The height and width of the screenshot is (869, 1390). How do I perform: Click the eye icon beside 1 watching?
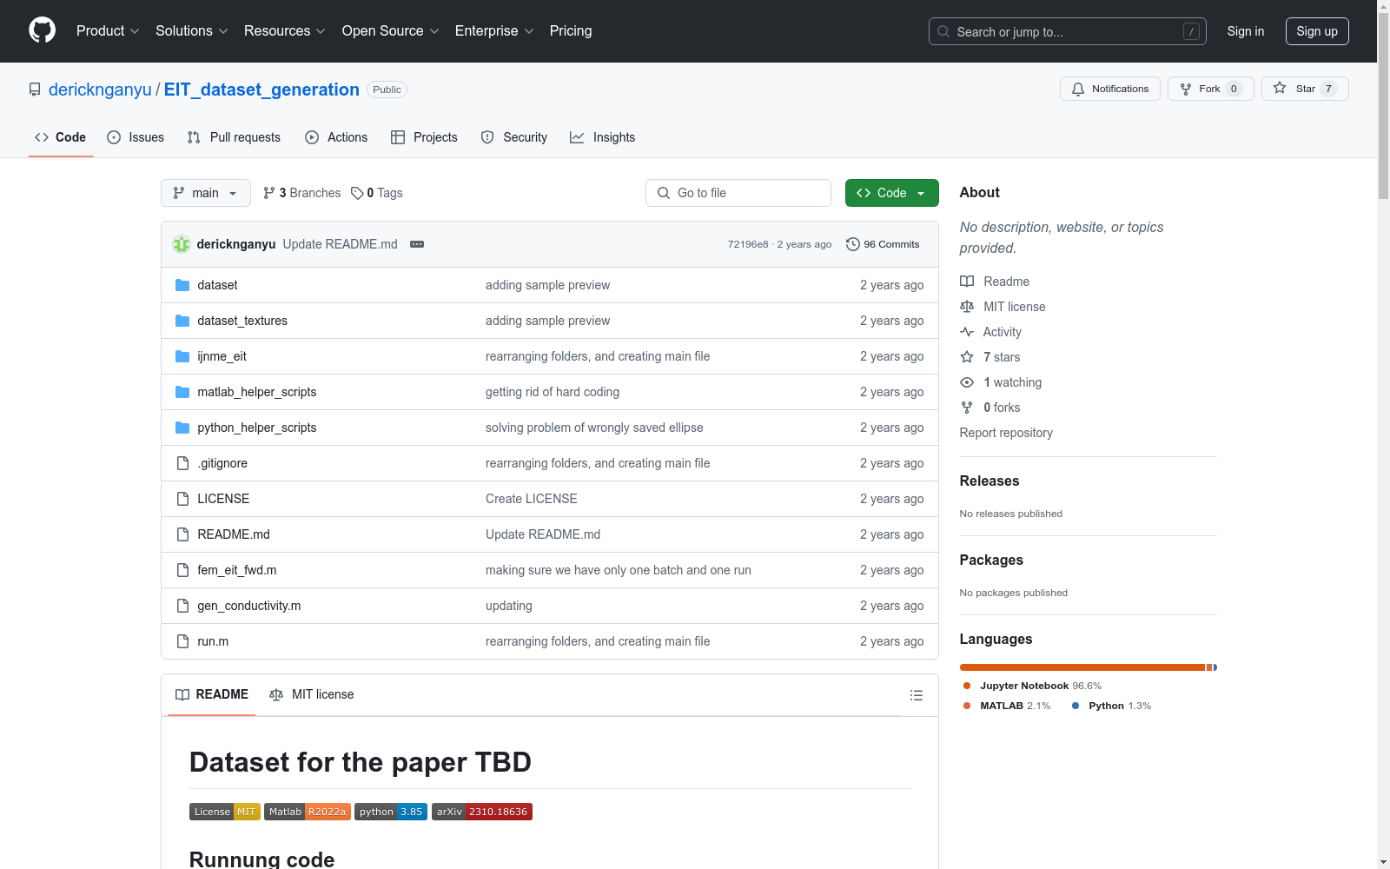click(967, 382)
